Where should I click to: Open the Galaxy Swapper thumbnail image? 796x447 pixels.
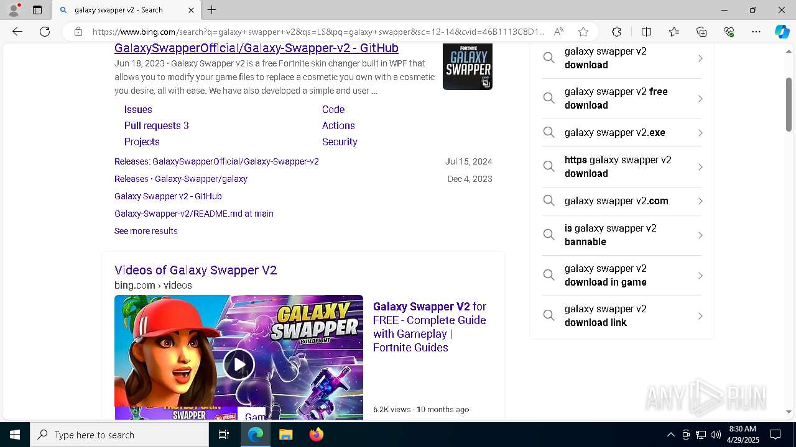(468, 66)
